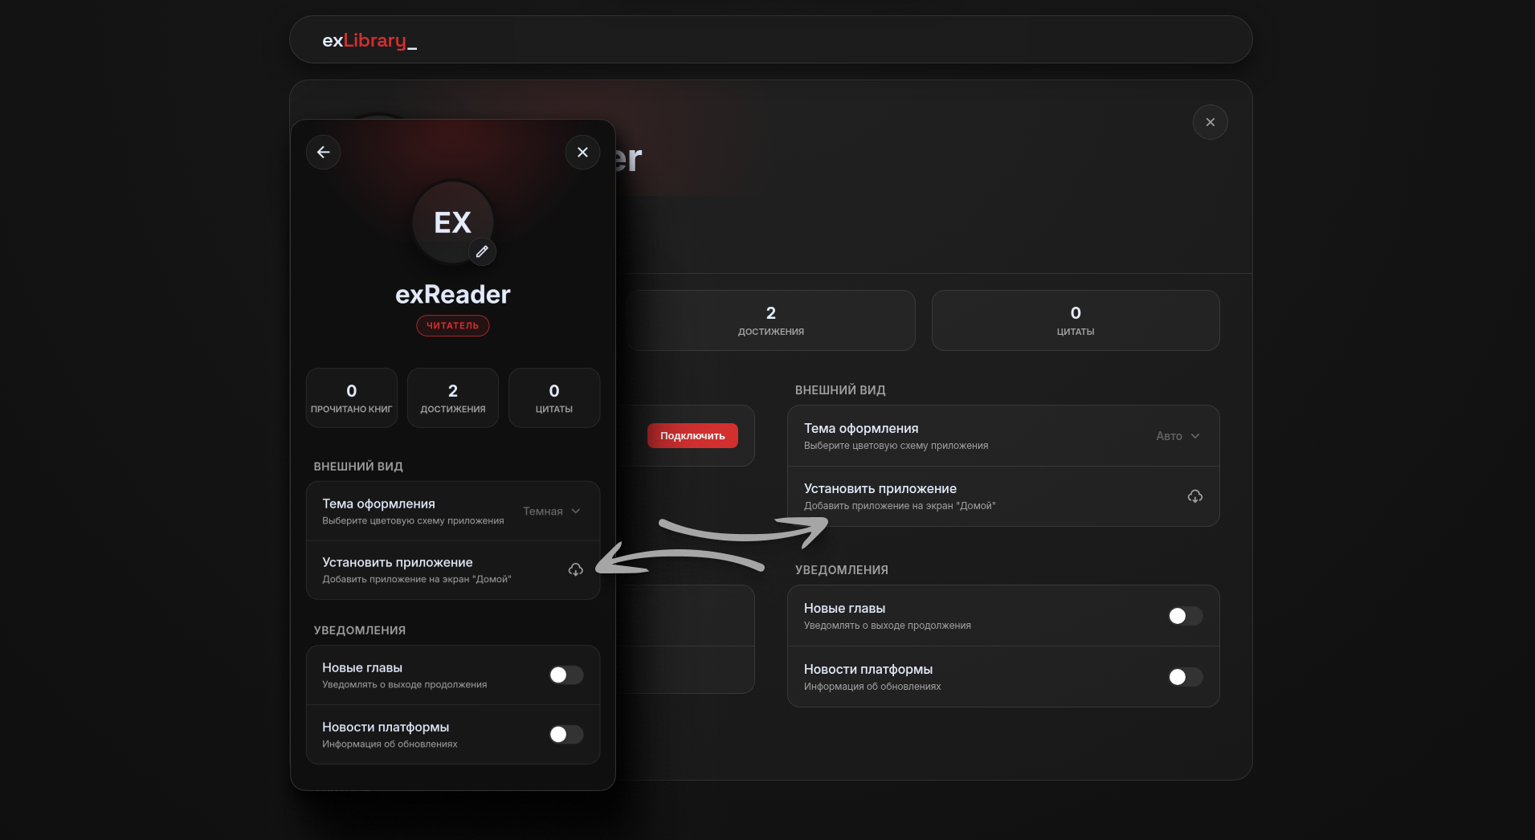1535x840 pixels.
Task: Toggle Новости платформы in mobile panel
Action: (x=565, y=734)
